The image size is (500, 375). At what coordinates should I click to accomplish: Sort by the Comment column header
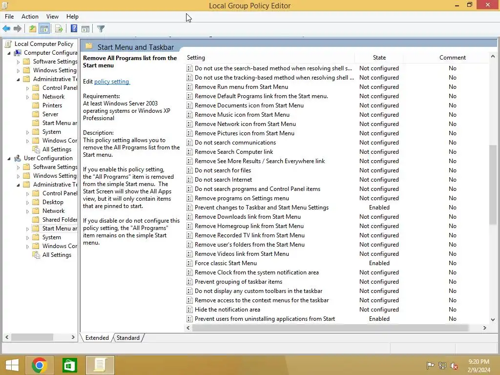453,58
